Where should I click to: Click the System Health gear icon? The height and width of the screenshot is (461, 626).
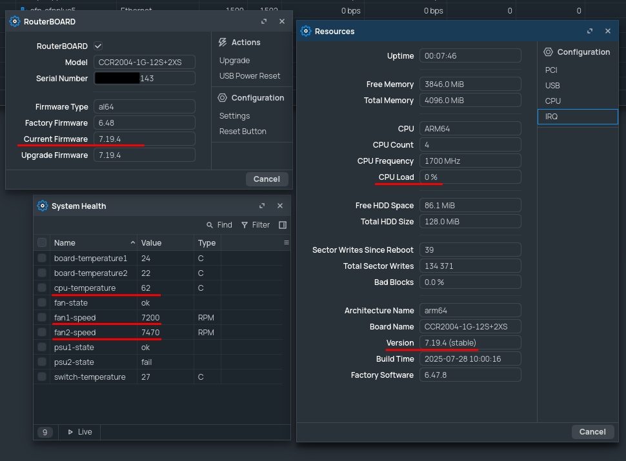[x=43, y=206]
